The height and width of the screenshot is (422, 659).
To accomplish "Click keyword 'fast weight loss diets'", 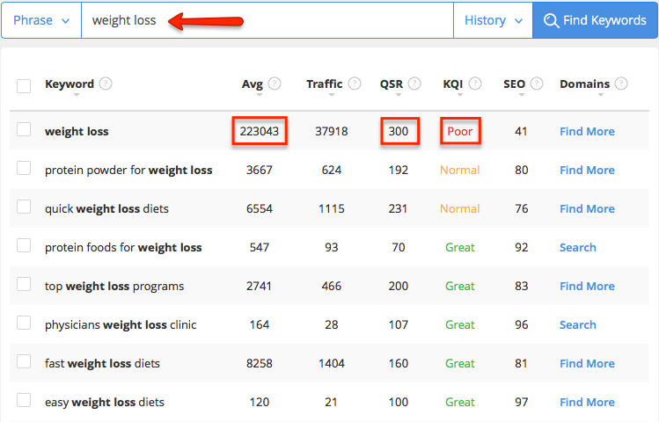I will (102, 363).
